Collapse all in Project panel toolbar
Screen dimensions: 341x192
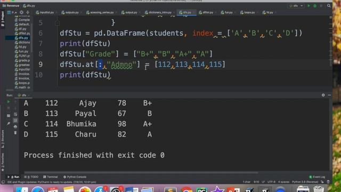click(x=28, y=12)
